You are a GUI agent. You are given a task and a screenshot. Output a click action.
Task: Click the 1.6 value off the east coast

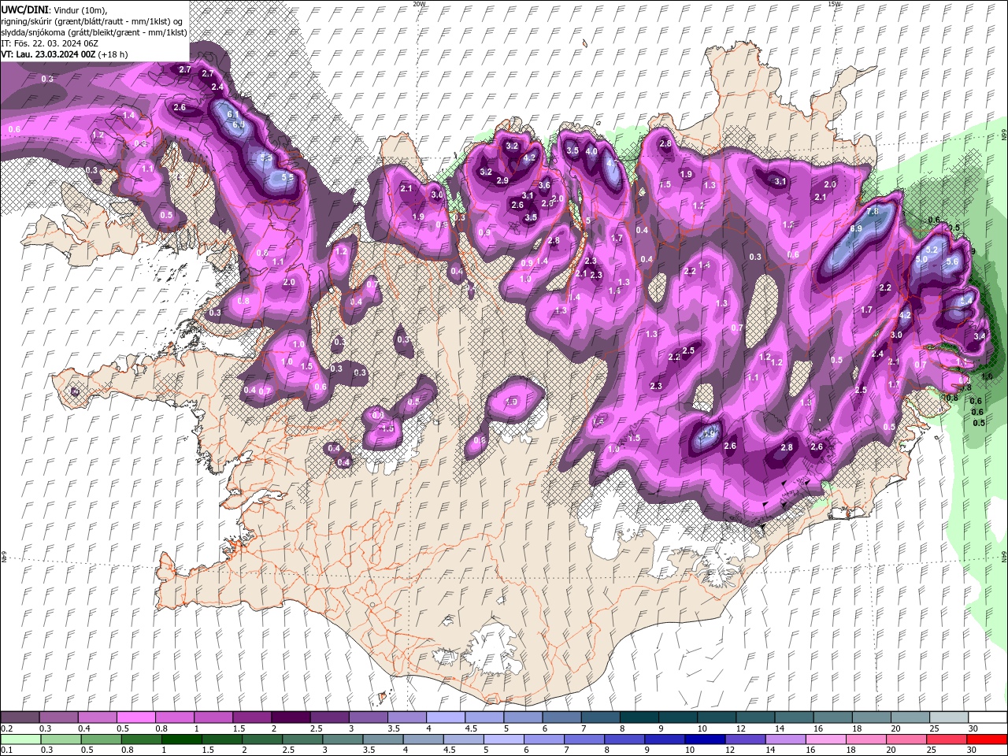click(x=987, y=377)
